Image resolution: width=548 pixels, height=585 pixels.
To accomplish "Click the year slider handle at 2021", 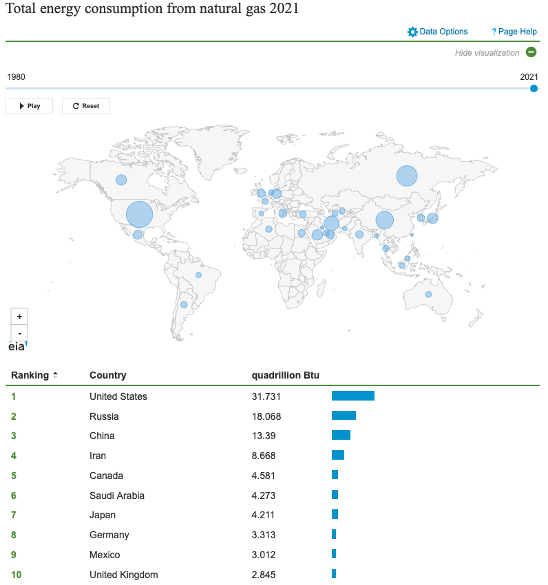I will 534,88.
